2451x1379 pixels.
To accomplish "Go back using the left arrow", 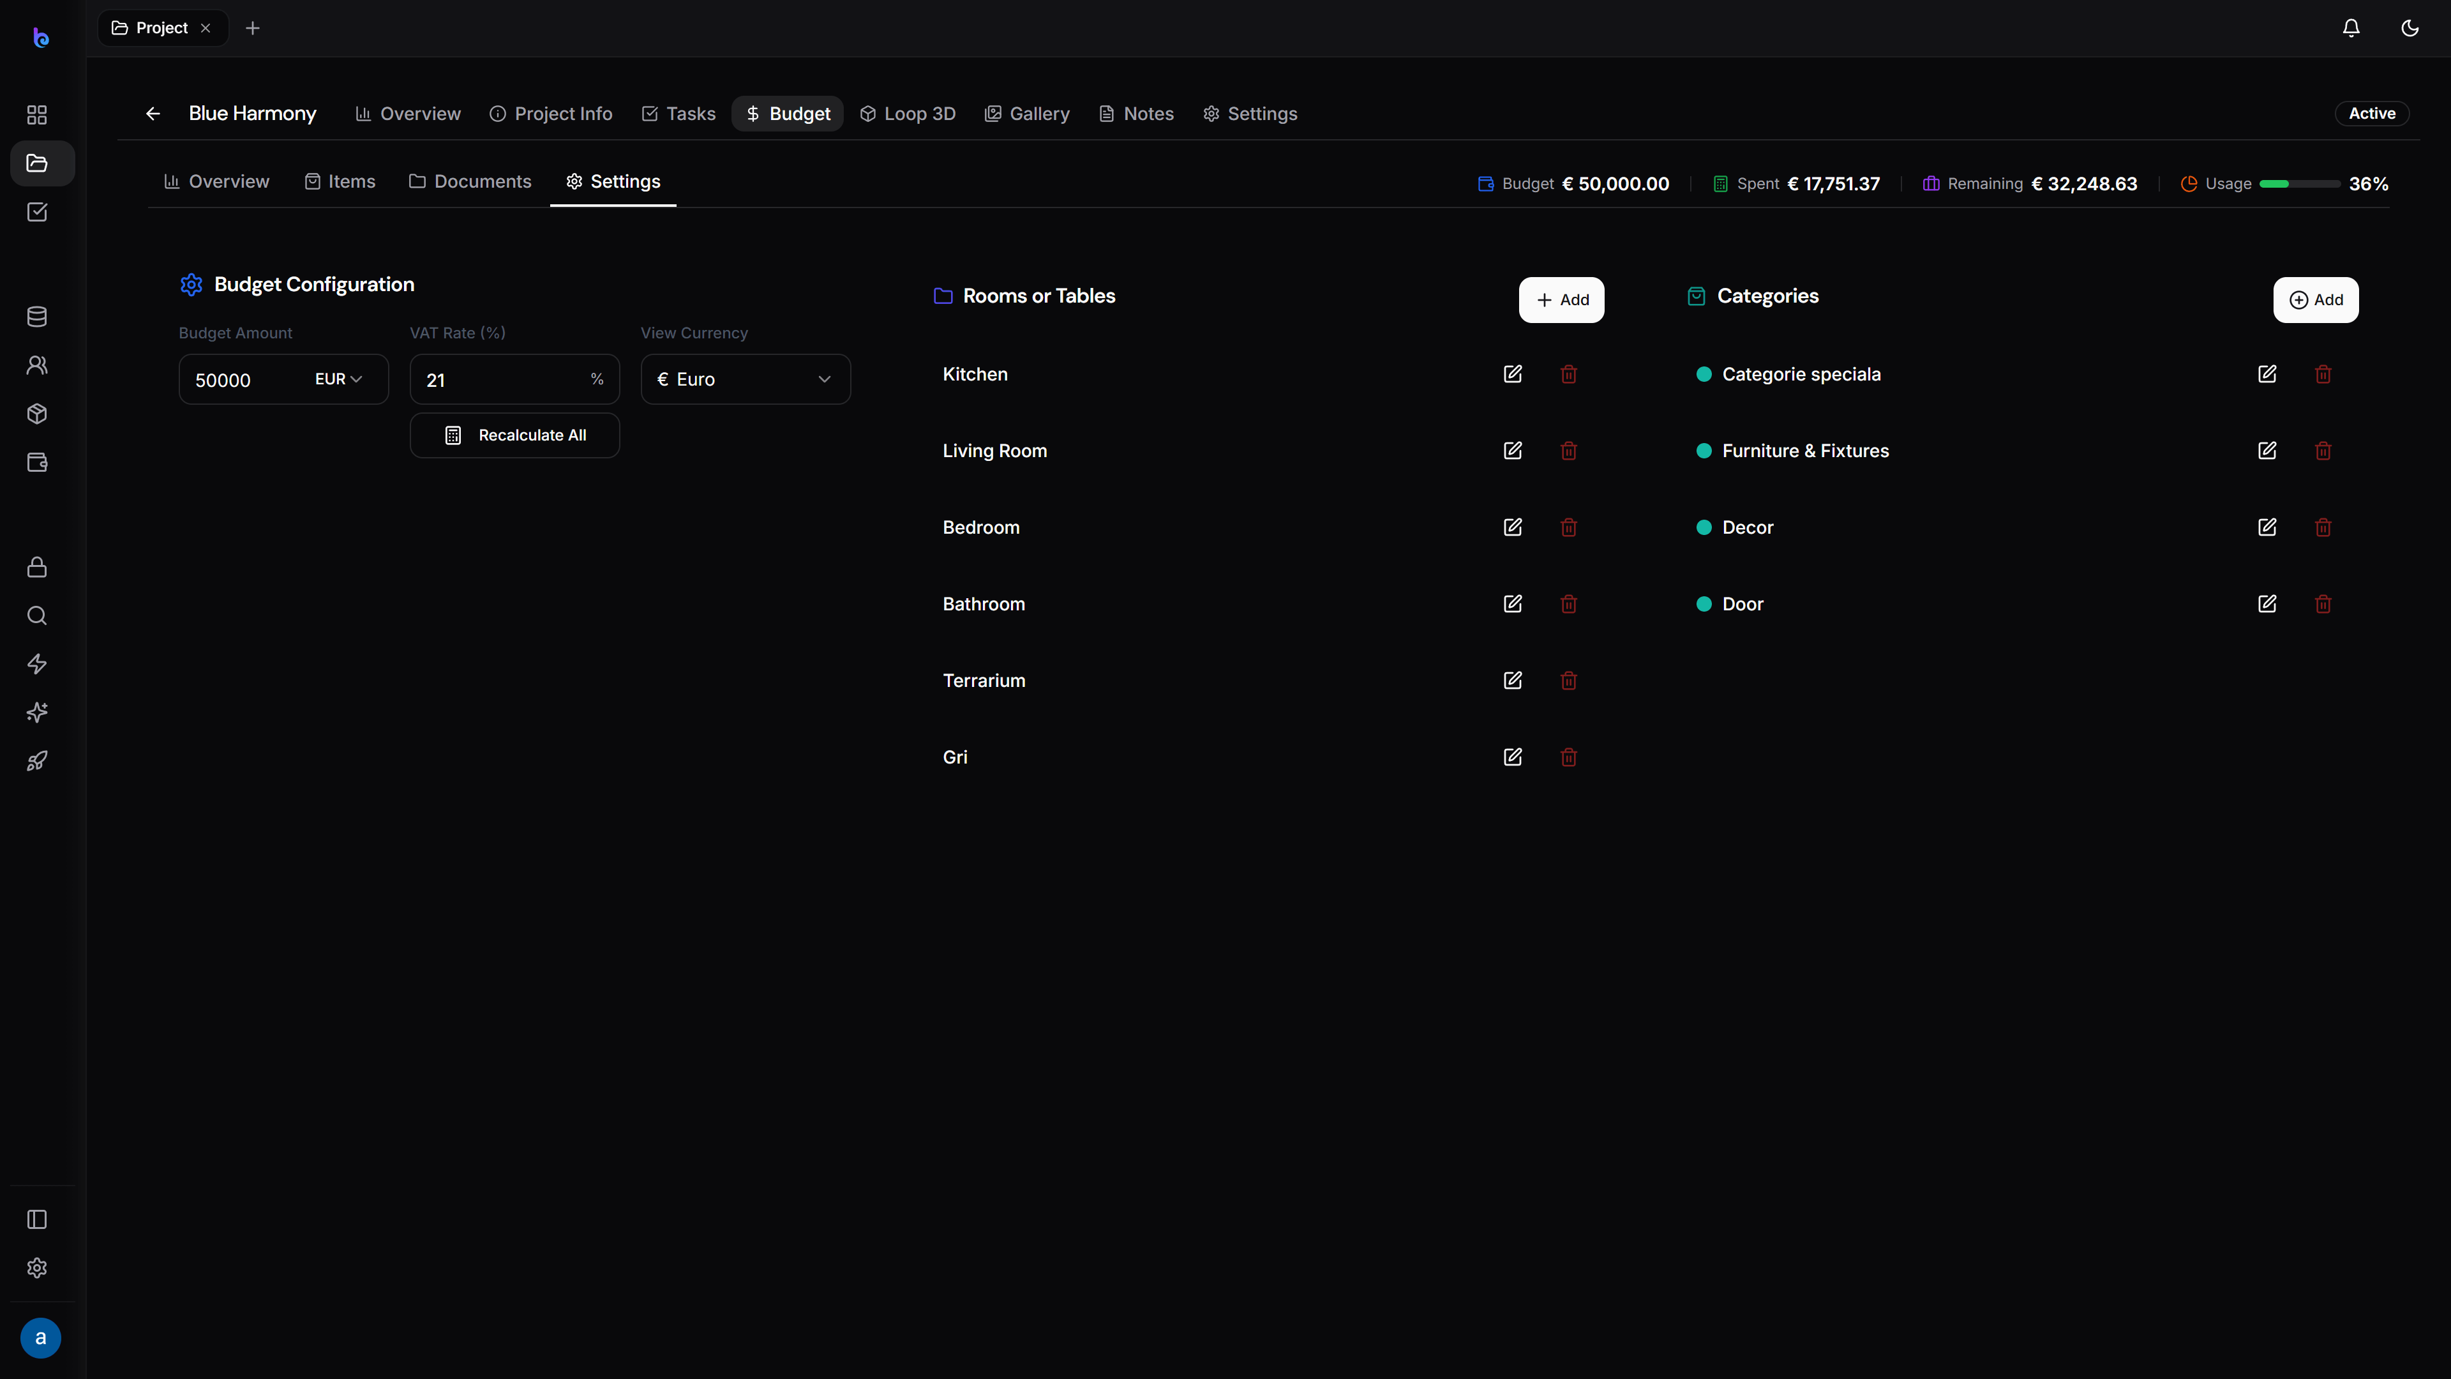I will pyautogui.click(x=153, y=114).
